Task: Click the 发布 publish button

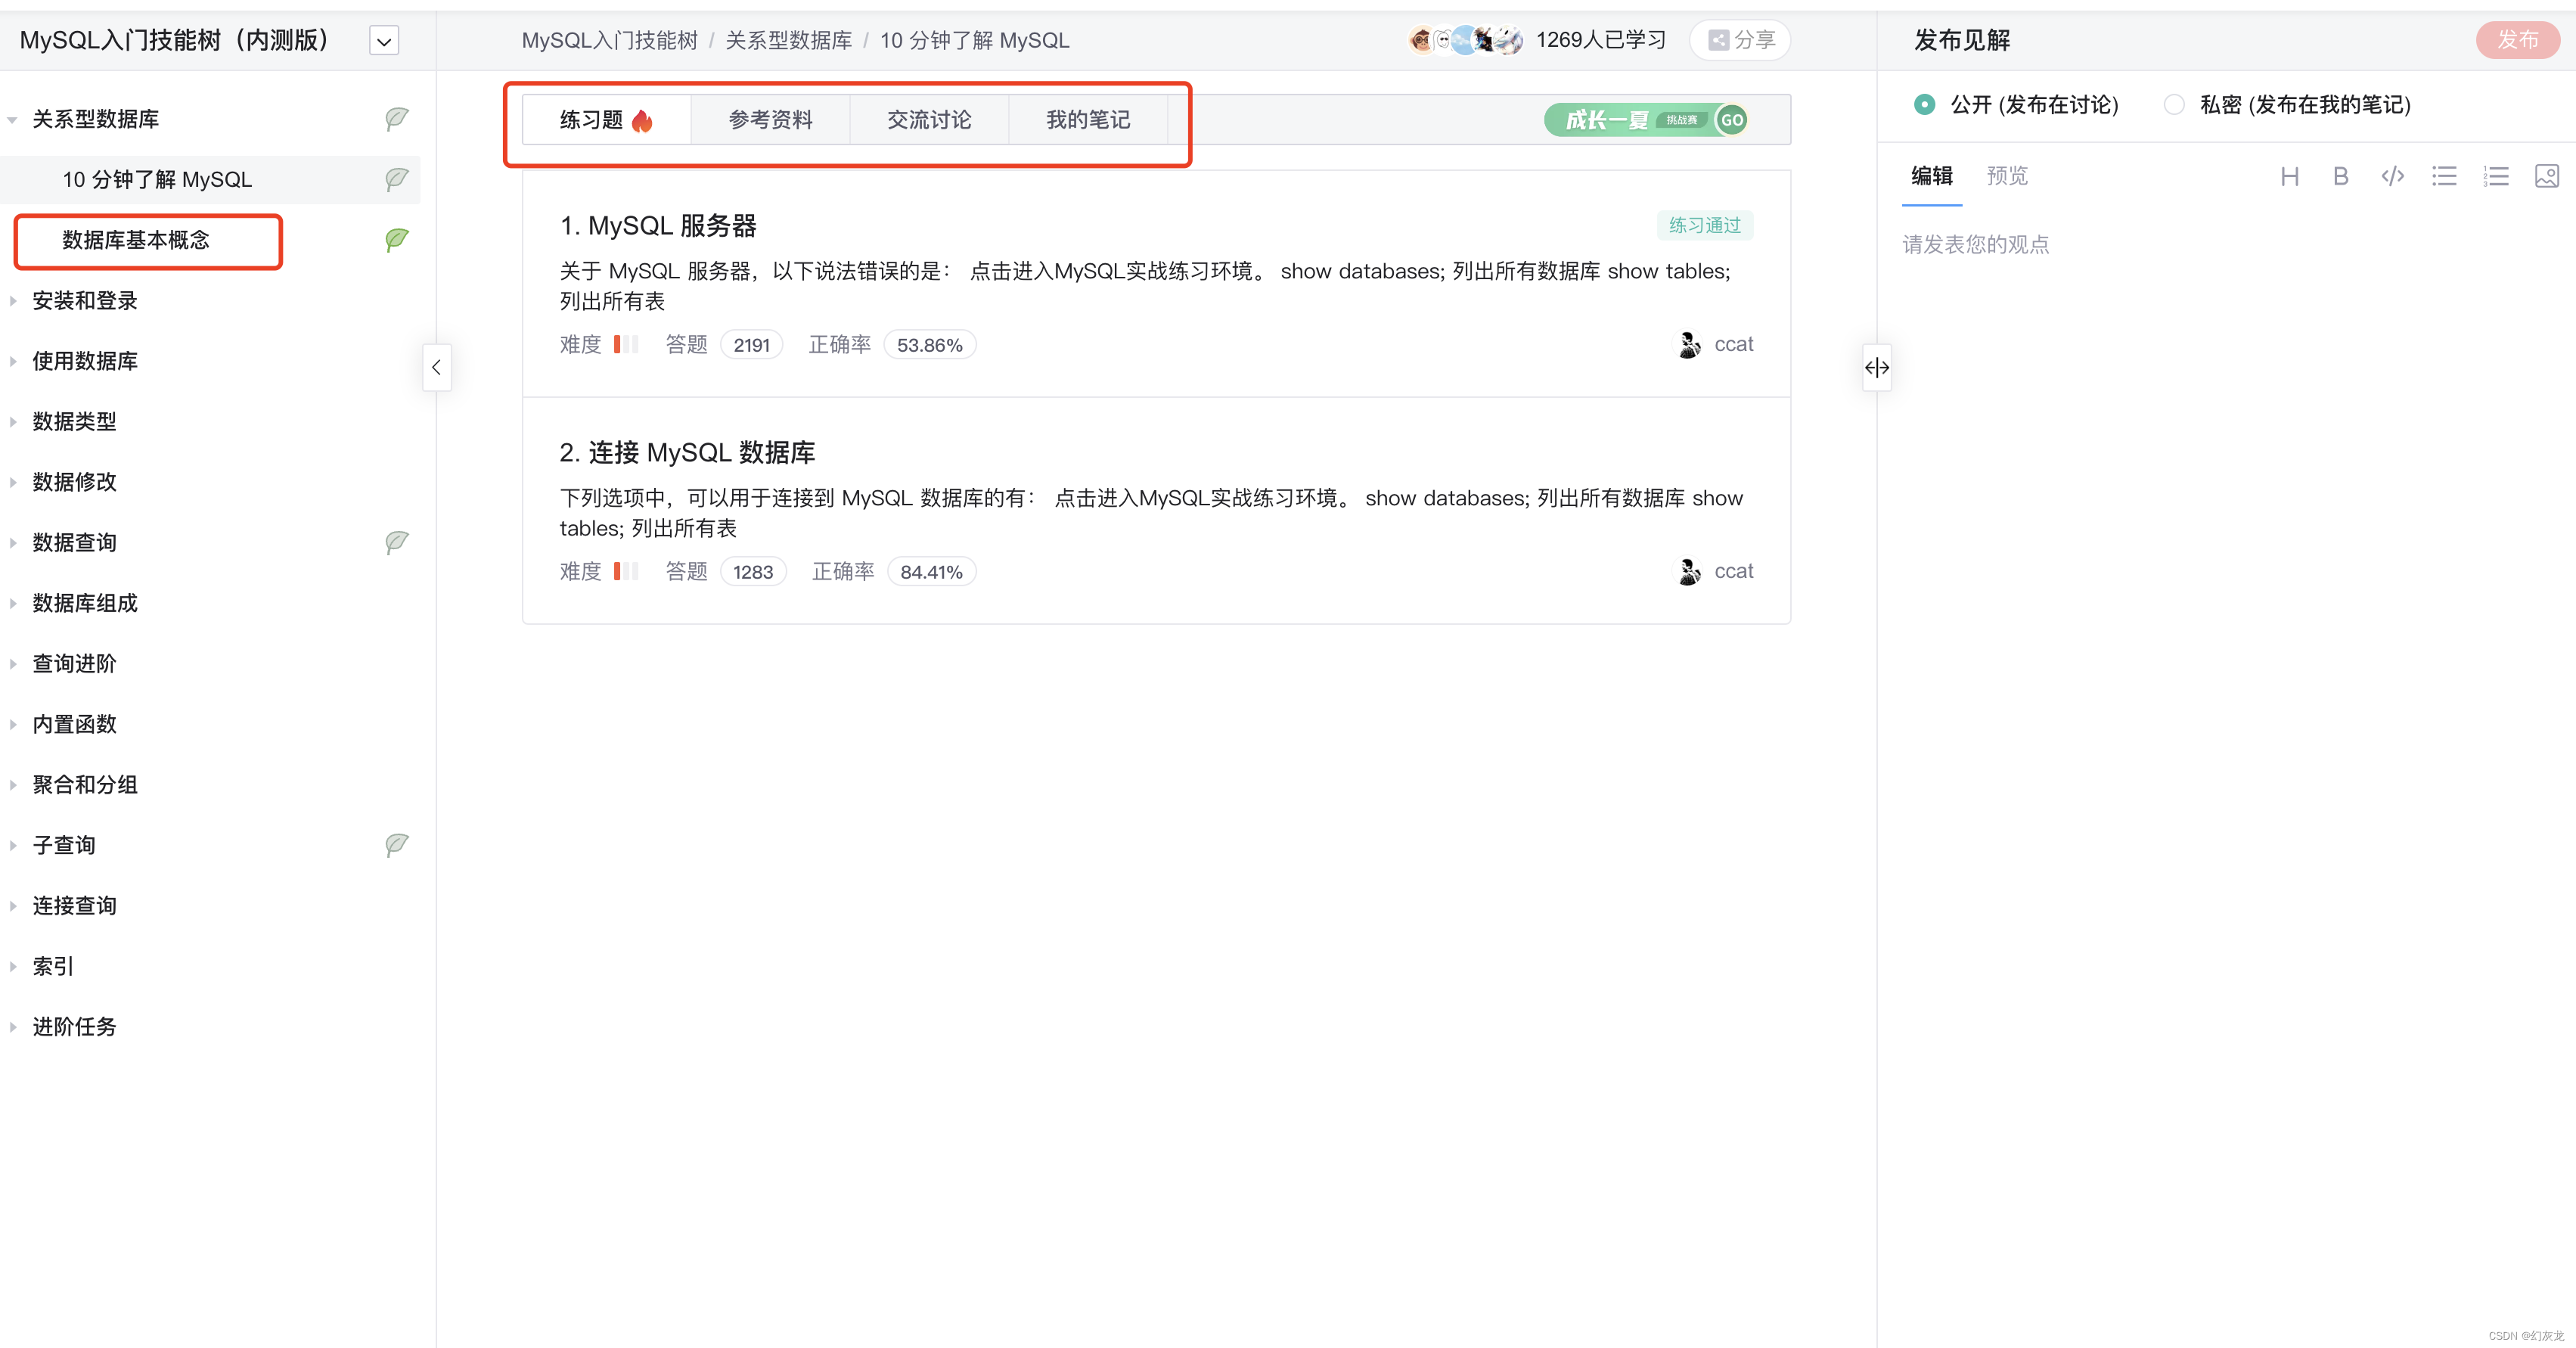Action: point(2518,40)
